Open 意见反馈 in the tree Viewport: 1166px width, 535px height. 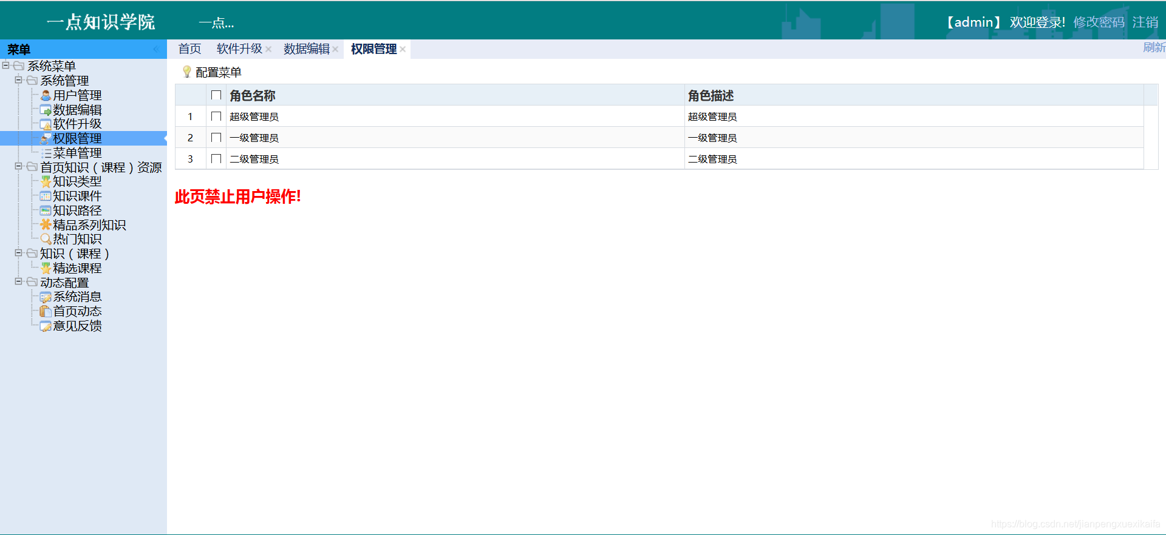77,326
